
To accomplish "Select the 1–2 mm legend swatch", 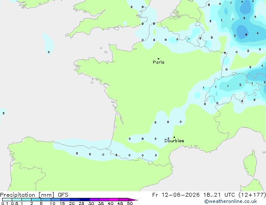I will pyautogui.click(x=26, y=200).
